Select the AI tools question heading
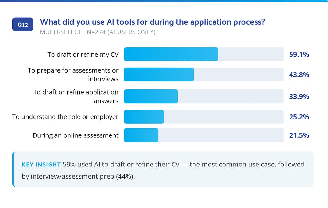Screen dimensions: 328x208 coord(152,22)
